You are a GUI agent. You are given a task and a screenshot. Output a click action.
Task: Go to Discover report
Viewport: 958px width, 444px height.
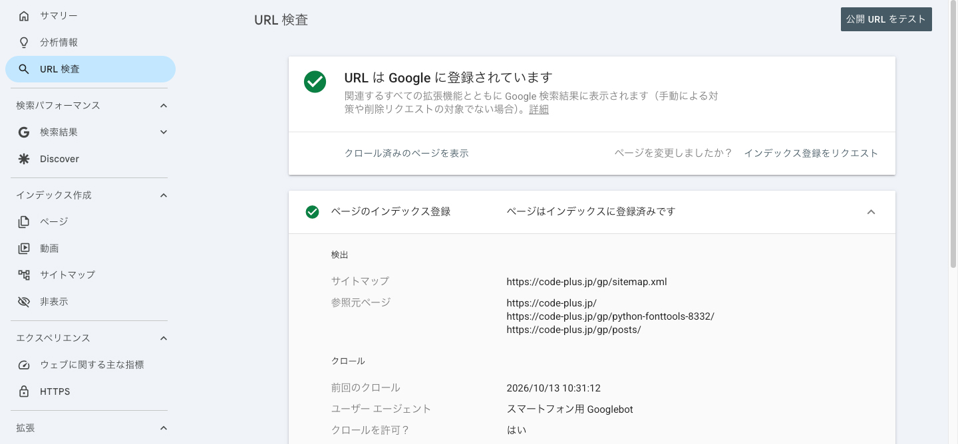click(x=90, y=159)
